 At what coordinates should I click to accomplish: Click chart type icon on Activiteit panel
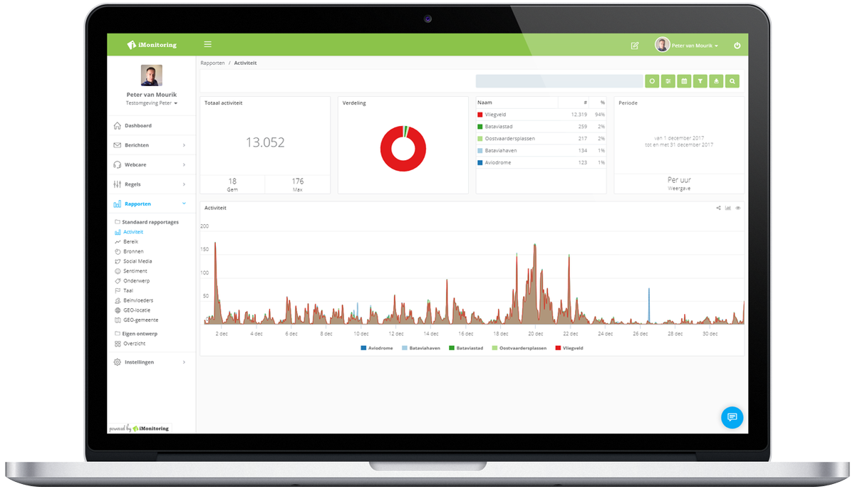[x=728, y=208]
